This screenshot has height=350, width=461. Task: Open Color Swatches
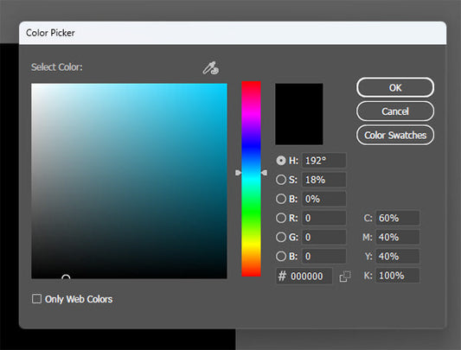click(395, 135)
